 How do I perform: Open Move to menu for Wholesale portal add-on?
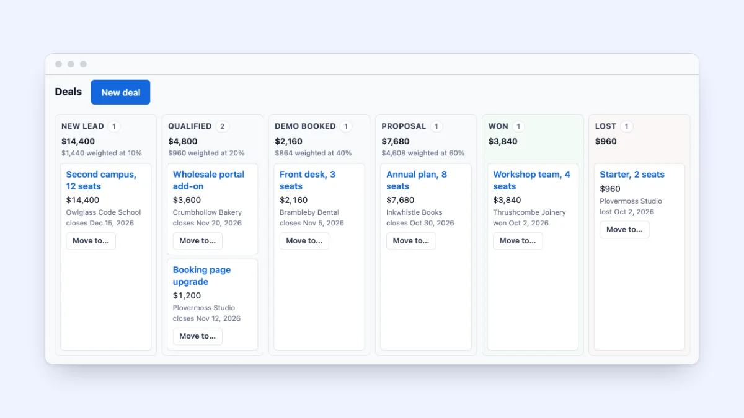197,241
